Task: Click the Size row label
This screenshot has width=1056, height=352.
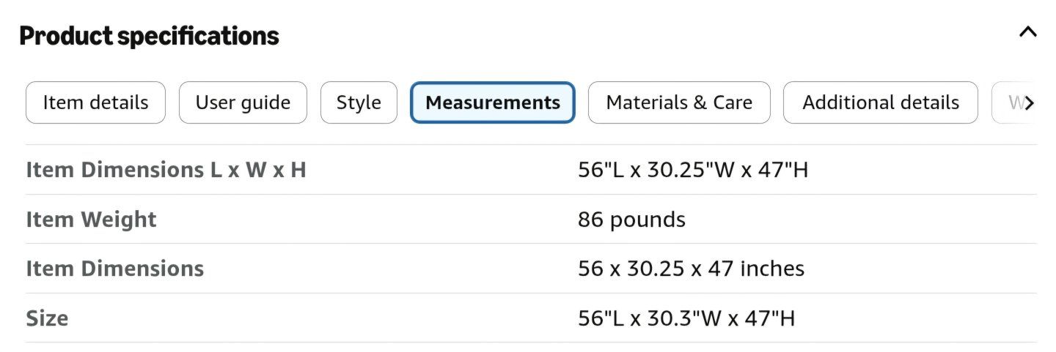Action: (47, 318)
